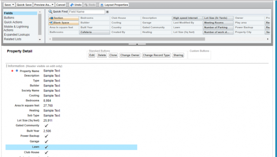Viewport: 277px width, 157px height.
Task: Clear the Quick Find field with X icon
Action: point(108,12)
